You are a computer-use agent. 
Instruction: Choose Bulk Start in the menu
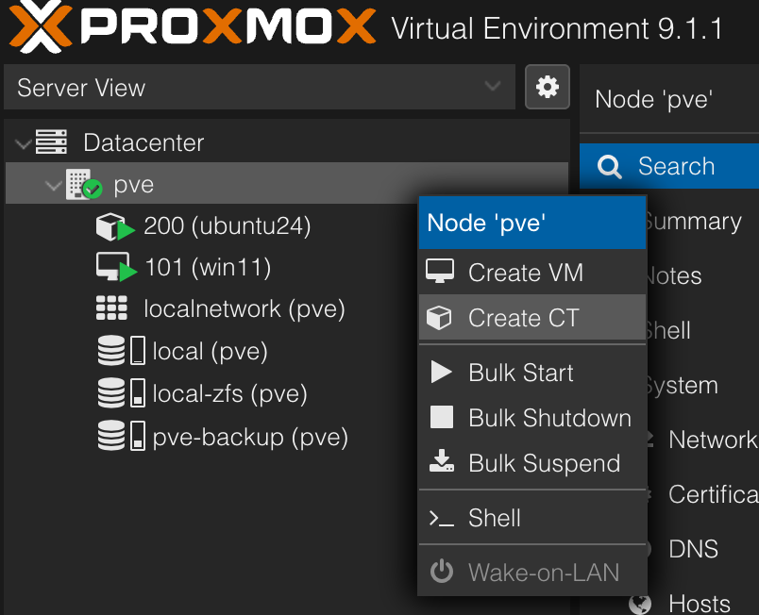coord(532,373)
